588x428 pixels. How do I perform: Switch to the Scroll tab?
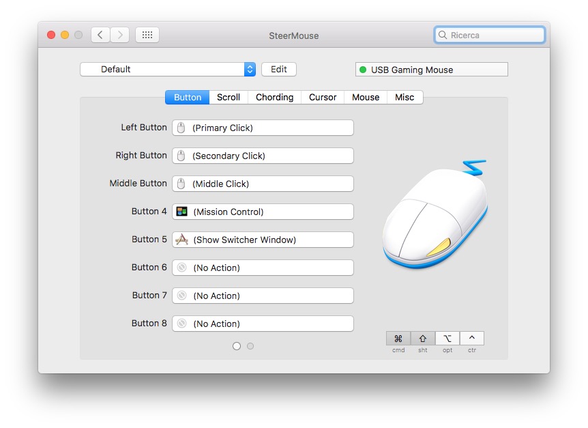[229, 97]
